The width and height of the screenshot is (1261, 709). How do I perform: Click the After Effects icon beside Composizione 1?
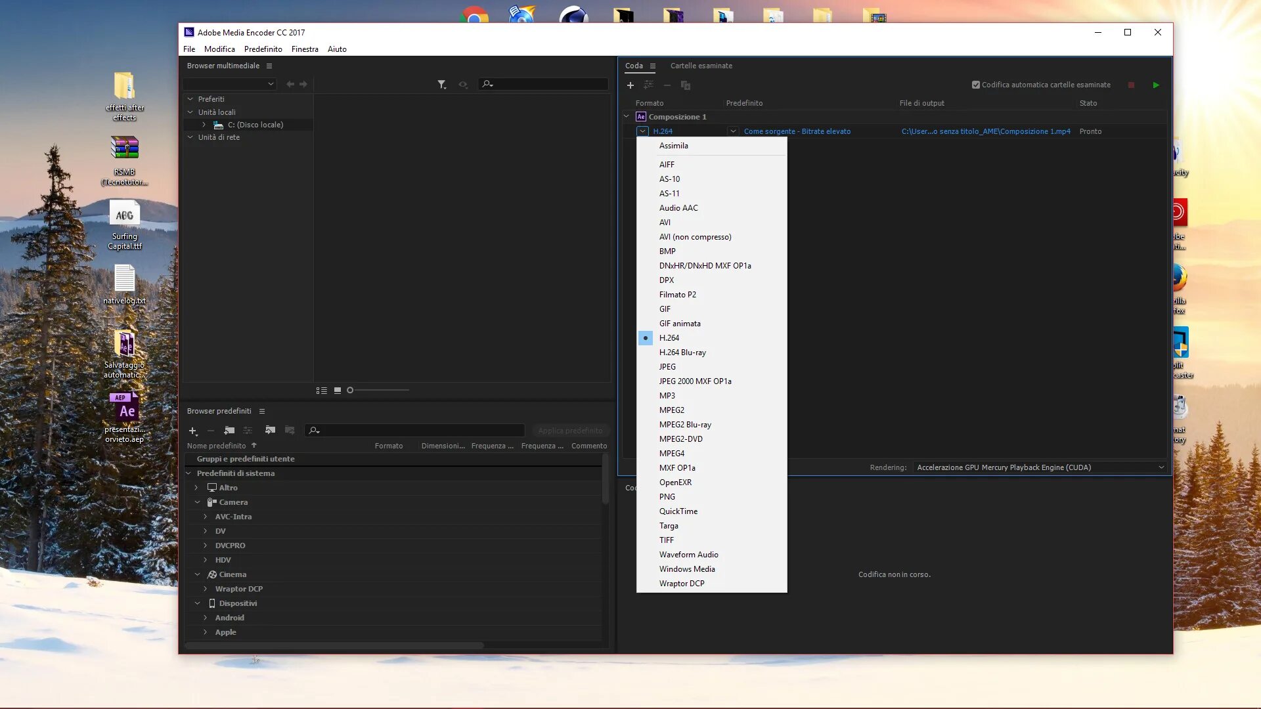click(640, 117)
